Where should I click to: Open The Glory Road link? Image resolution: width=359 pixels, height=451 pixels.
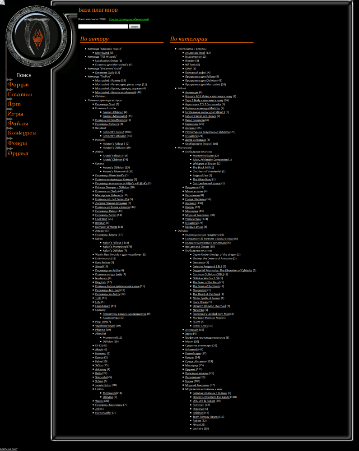click(202, 179)
